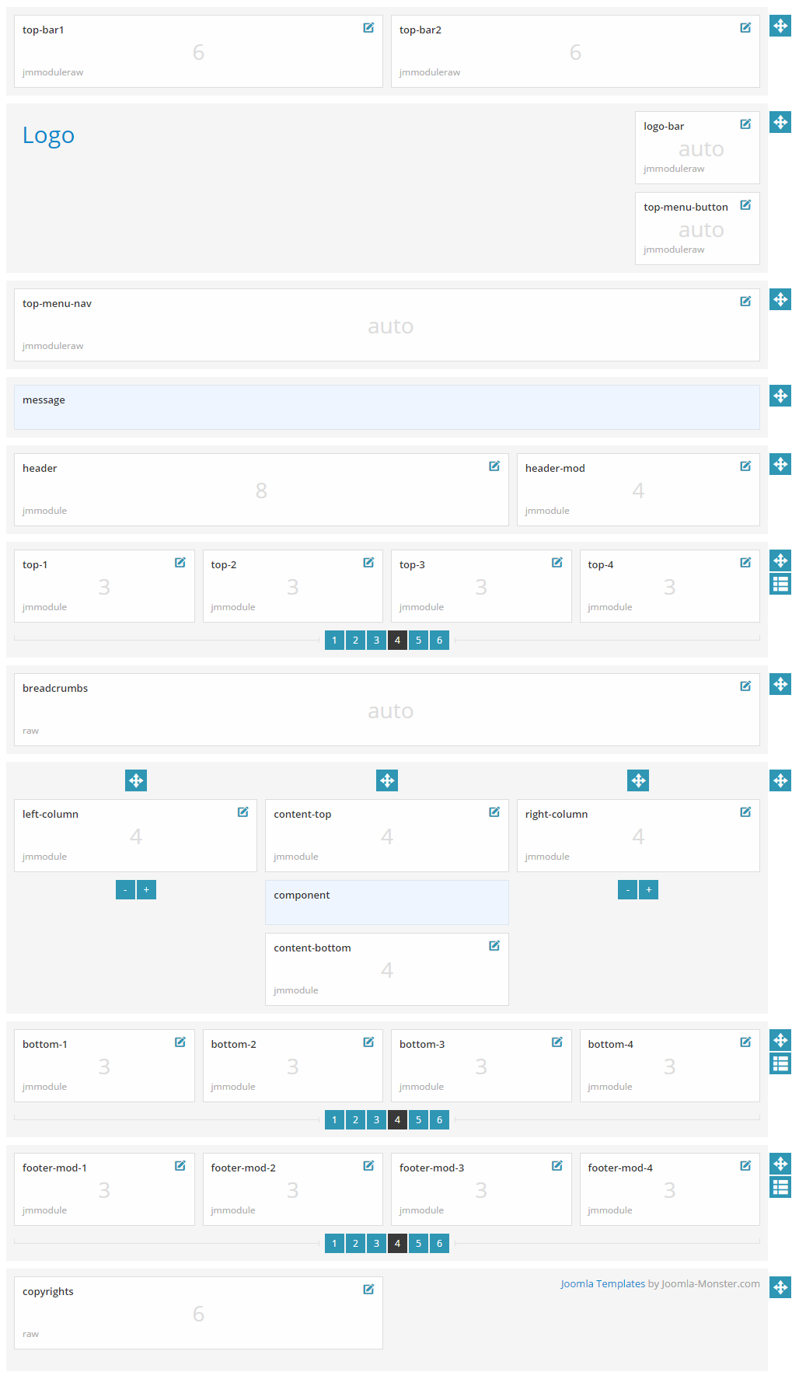Open grid layout options for bottom-1 row
The width and height of the screenshot is (799, 1379).
click(780, 1064)
